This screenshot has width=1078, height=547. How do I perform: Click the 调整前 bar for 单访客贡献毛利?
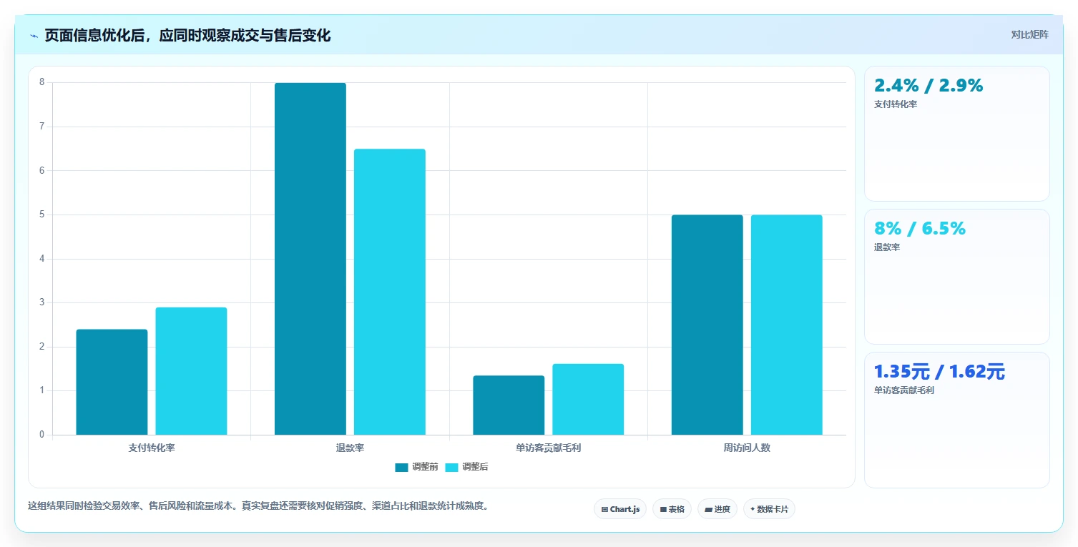click(x=509, y=405)
